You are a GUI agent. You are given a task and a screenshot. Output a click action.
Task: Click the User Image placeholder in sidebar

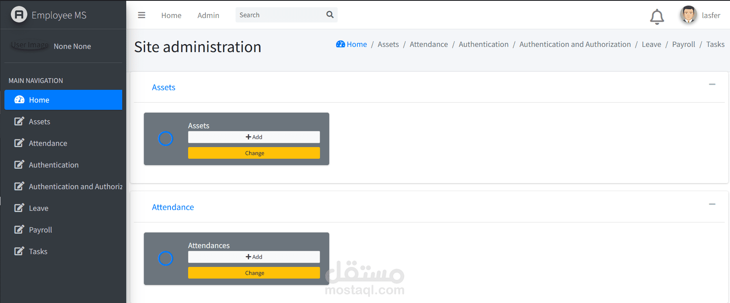tap(29, 45)
